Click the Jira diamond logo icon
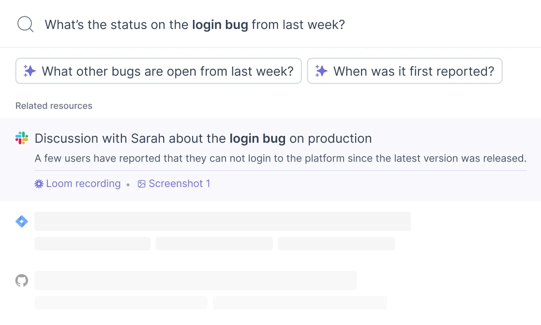Viewport: 541px width, 325px height. coord(22,222)
